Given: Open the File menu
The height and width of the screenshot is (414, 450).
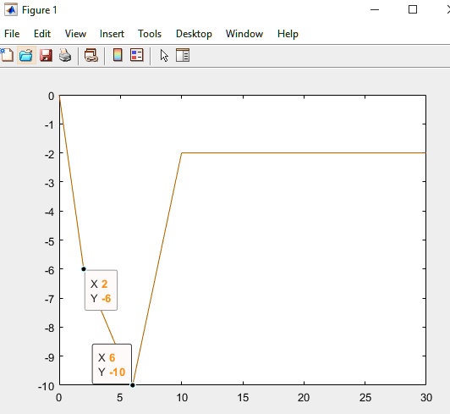Looking at the screenshot, I should [12, 34].
